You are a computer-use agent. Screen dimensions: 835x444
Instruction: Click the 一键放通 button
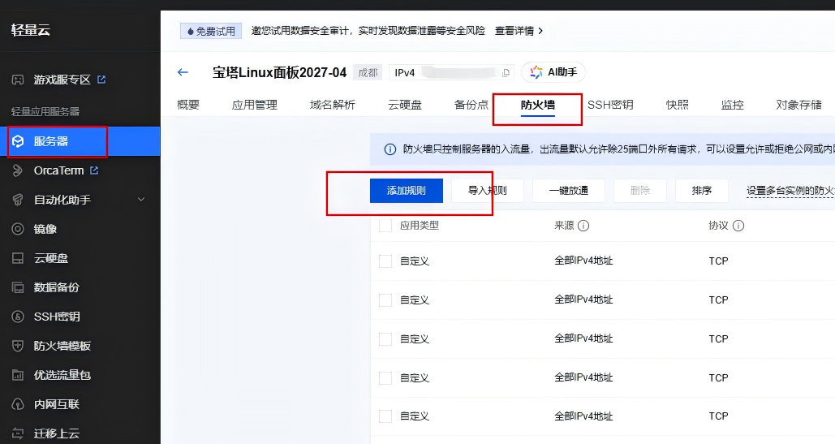(x=568, y=191)
